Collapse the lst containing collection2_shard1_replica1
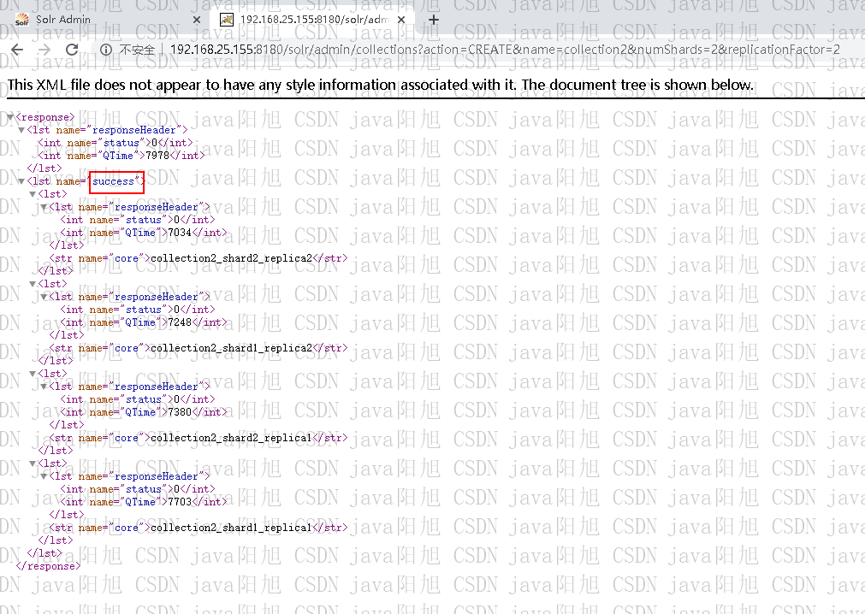 coord(33,463)
